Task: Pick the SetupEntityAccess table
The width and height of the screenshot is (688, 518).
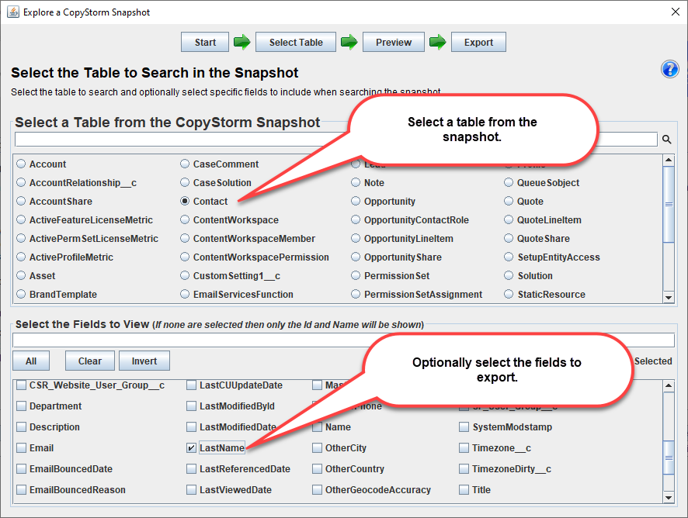Action: [509, 257]
